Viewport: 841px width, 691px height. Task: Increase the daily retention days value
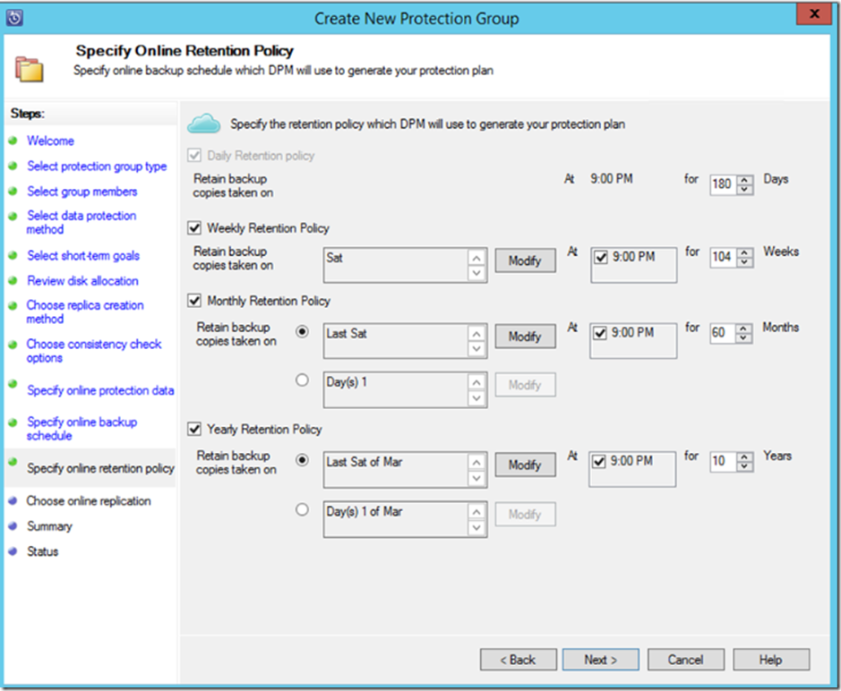(x=744, y=180)
